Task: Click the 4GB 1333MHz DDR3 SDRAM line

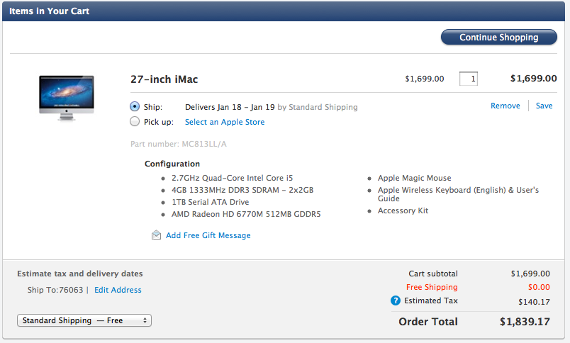Action: 242,190
